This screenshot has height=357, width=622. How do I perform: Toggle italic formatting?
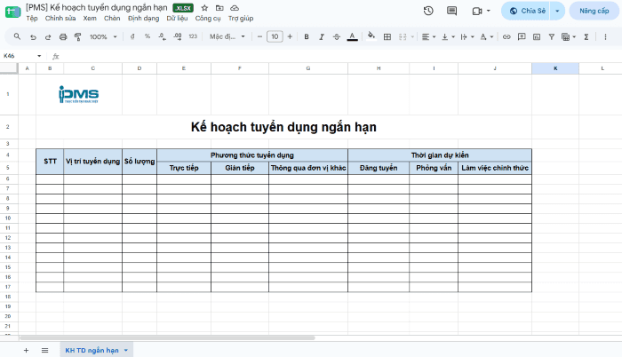coord(322,37)
